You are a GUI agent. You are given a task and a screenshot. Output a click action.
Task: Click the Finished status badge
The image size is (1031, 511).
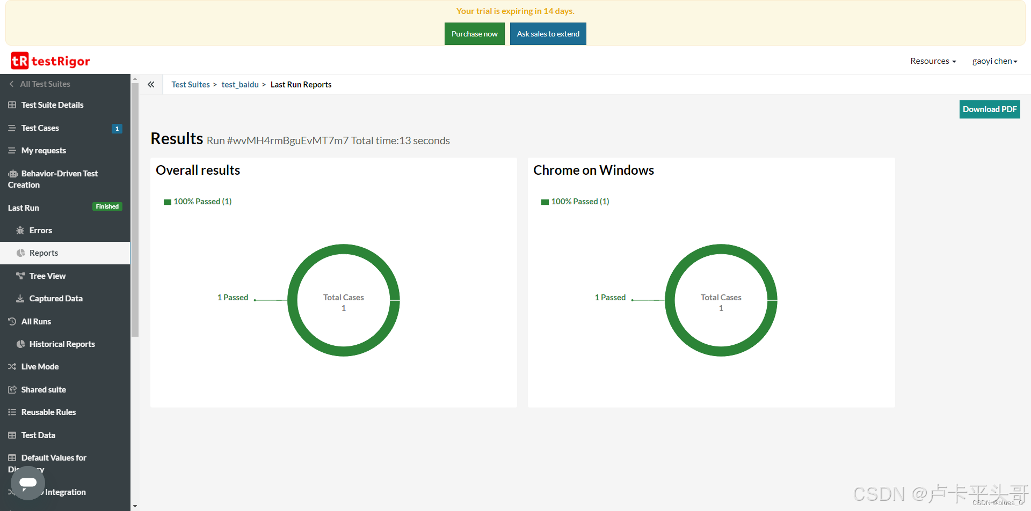pyautogui.click(x=107, y=206)
